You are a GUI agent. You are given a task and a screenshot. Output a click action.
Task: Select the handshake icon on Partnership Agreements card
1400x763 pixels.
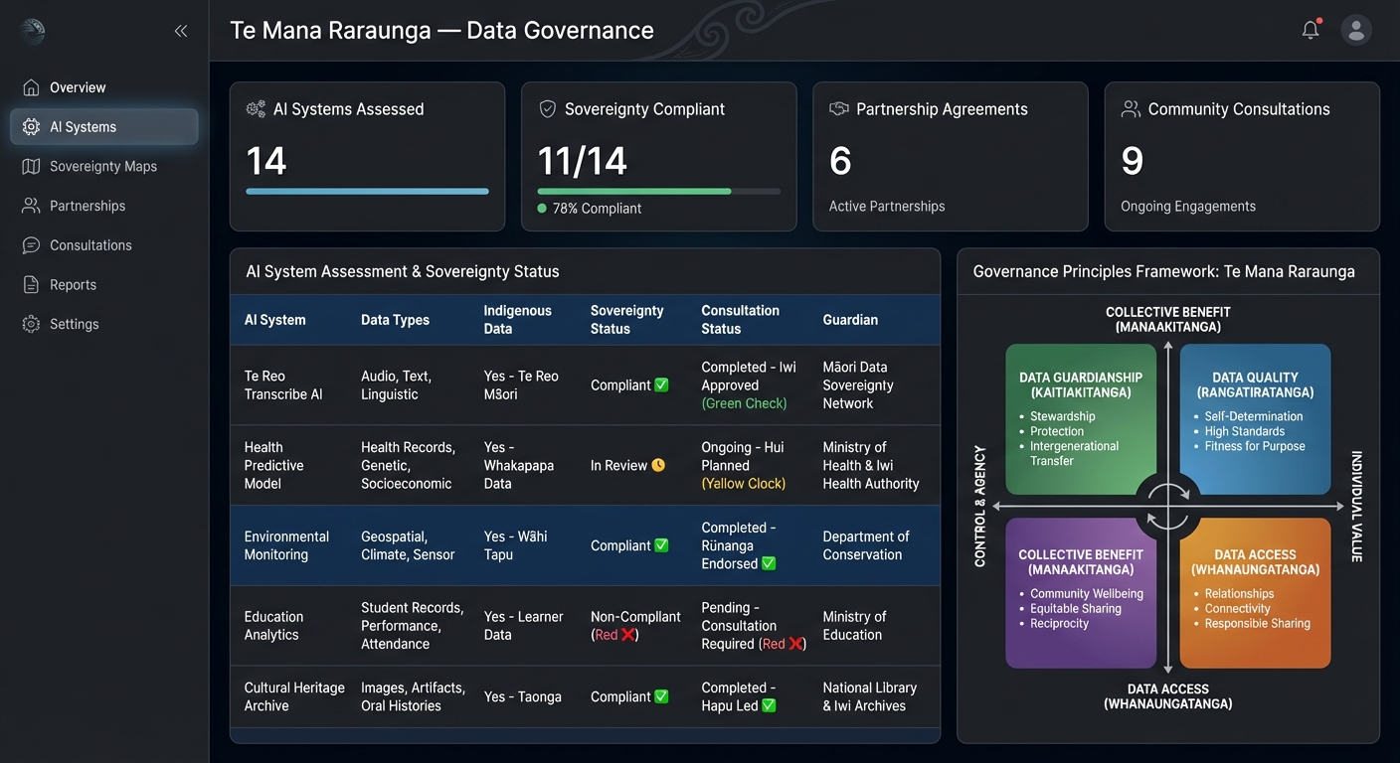pyautogui.click(x=838, y=108)
